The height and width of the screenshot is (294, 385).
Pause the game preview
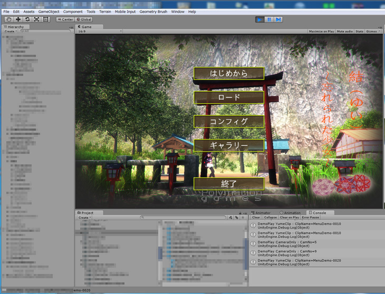[x=269, y=19]
